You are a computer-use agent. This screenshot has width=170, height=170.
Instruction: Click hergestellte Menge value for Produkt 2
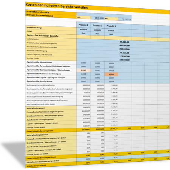click(x=97, y=30)
